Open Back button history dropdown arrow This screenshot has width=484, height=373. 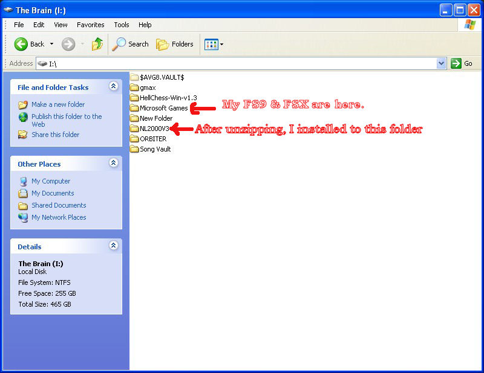(52, 44)
